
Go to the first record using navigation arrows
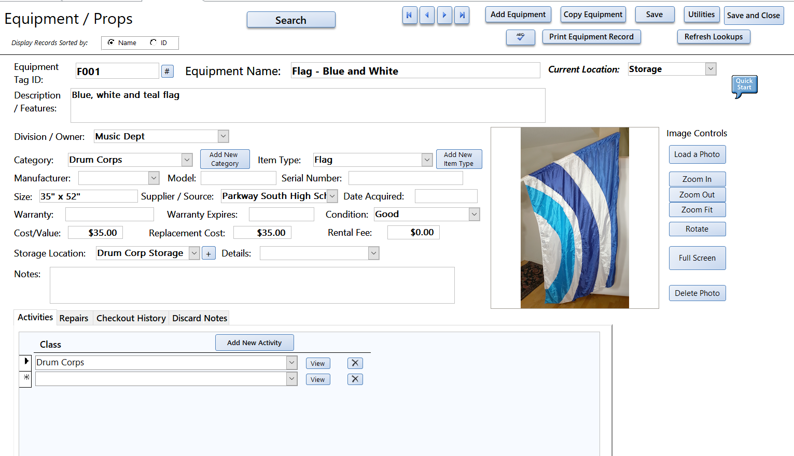410,15
